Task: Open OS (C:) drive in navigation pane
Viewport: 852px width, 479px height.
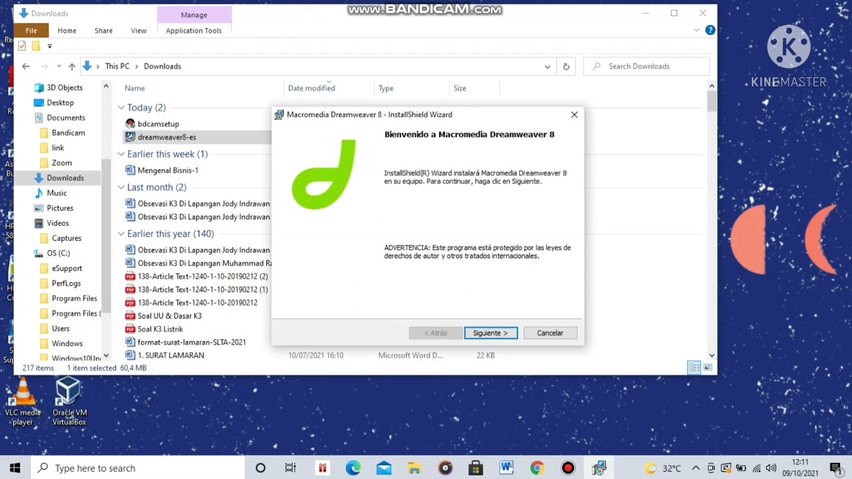Action: point(58,253)
